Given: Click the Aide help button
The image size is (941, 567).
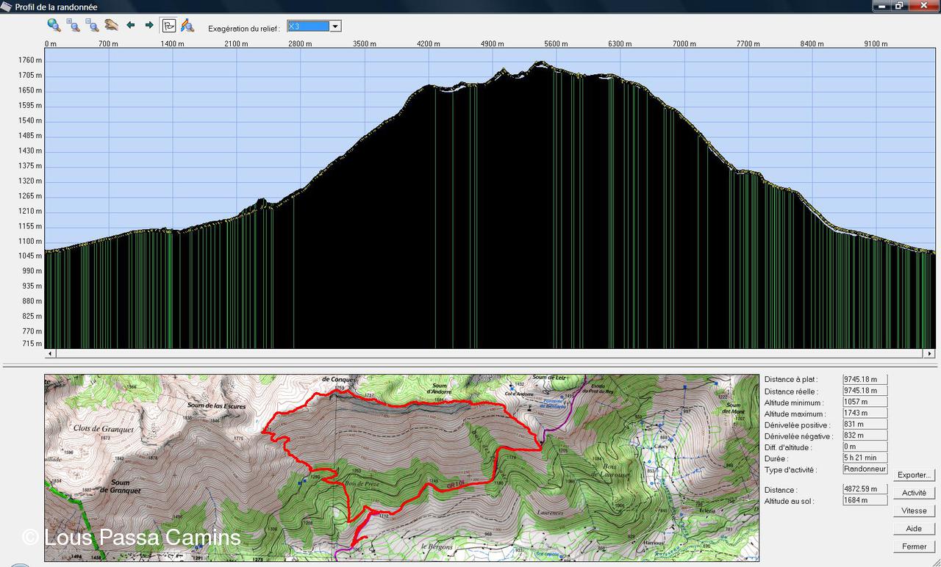Looking at the screenshot, I should click(914, 529).
